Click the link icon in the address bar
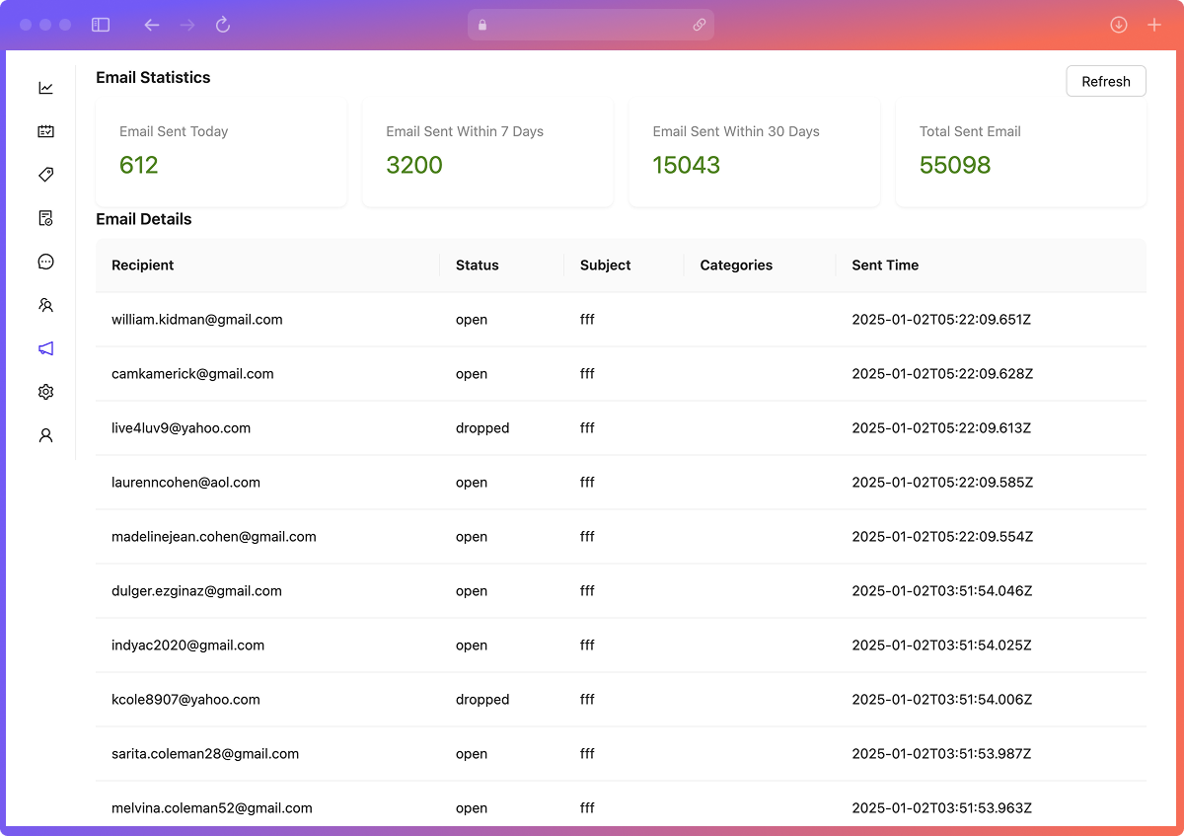The image size is (1184, 836). coord(700,25)
